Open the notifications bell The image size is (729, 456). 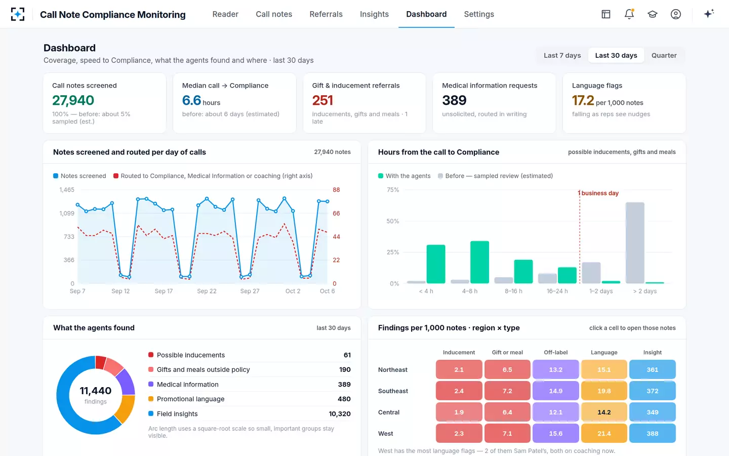coord(629,14)
